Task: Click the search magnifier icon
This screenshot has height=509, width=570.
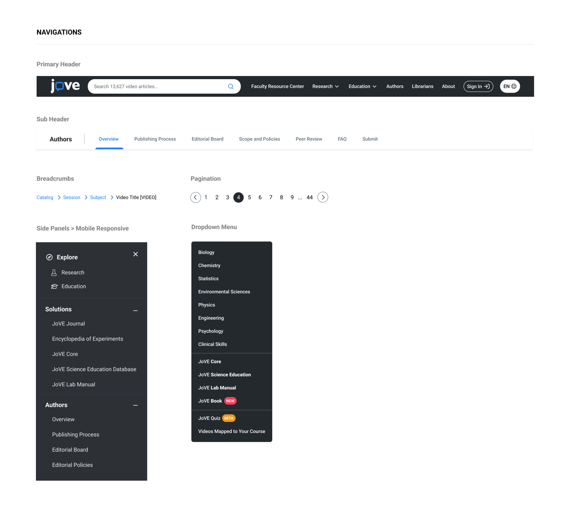Action: [x=231, y=86]
